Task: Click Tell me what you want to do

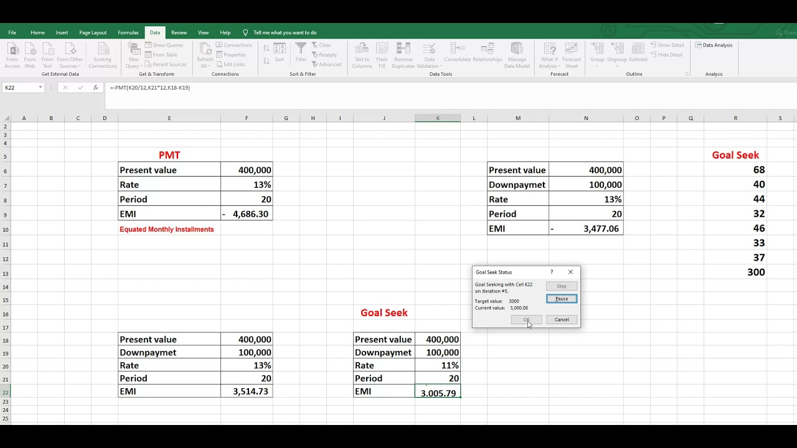Action: [285, 32]
